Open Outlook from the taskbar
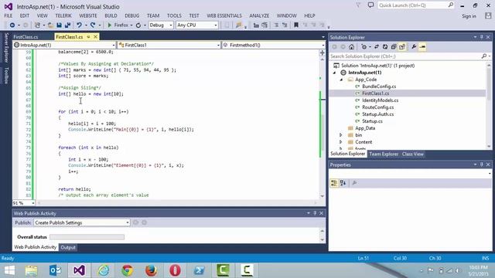 click(56, 270)
